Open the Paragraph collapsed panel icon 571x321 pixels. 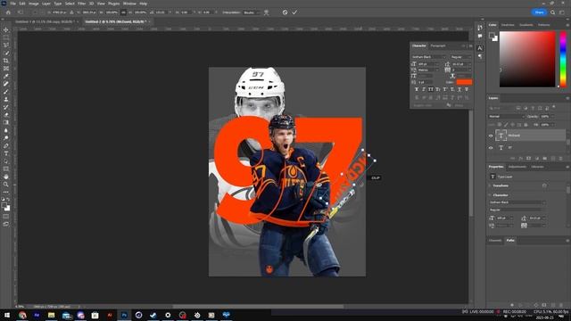pos(480,56)
